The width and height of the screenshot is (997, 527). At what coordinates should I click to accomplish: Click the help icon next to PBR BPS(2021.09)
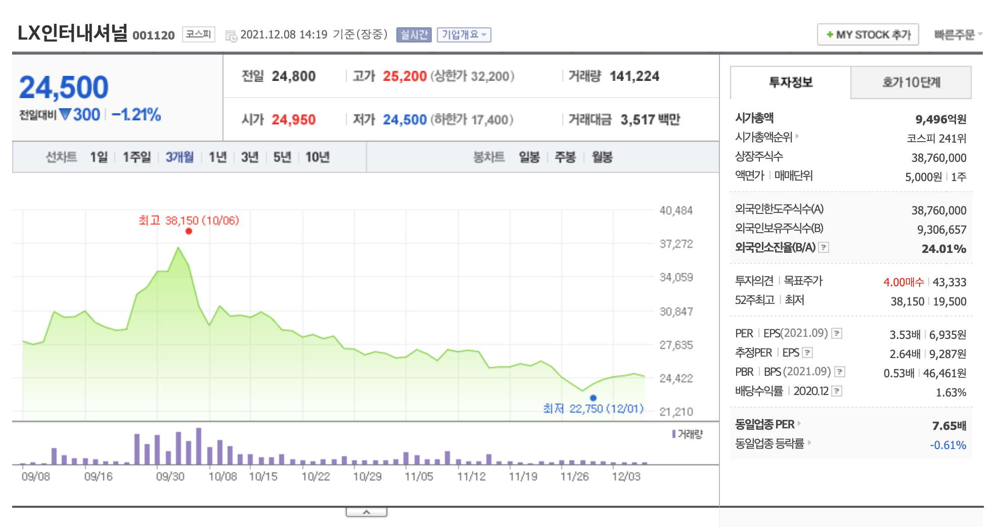point(840,372)
